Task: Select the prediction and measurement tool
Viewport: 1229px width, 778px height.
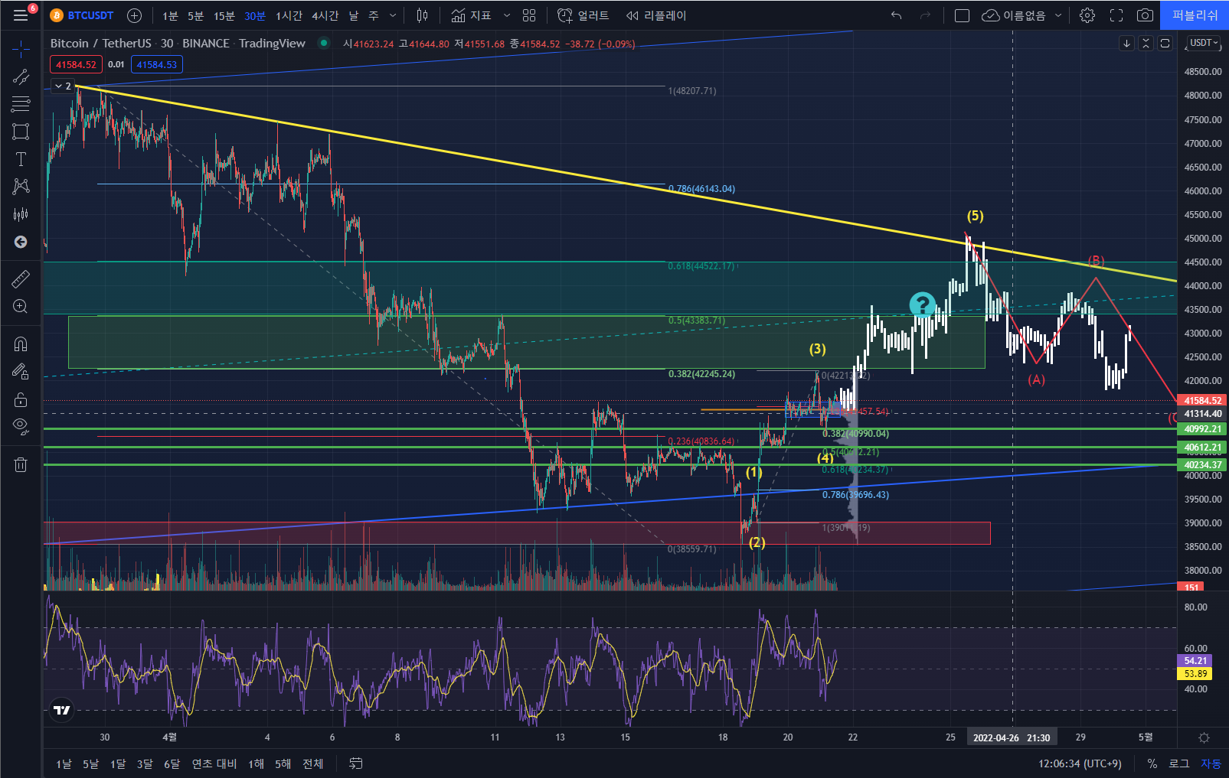Action: pyautogui.click(x=21, y=214)
